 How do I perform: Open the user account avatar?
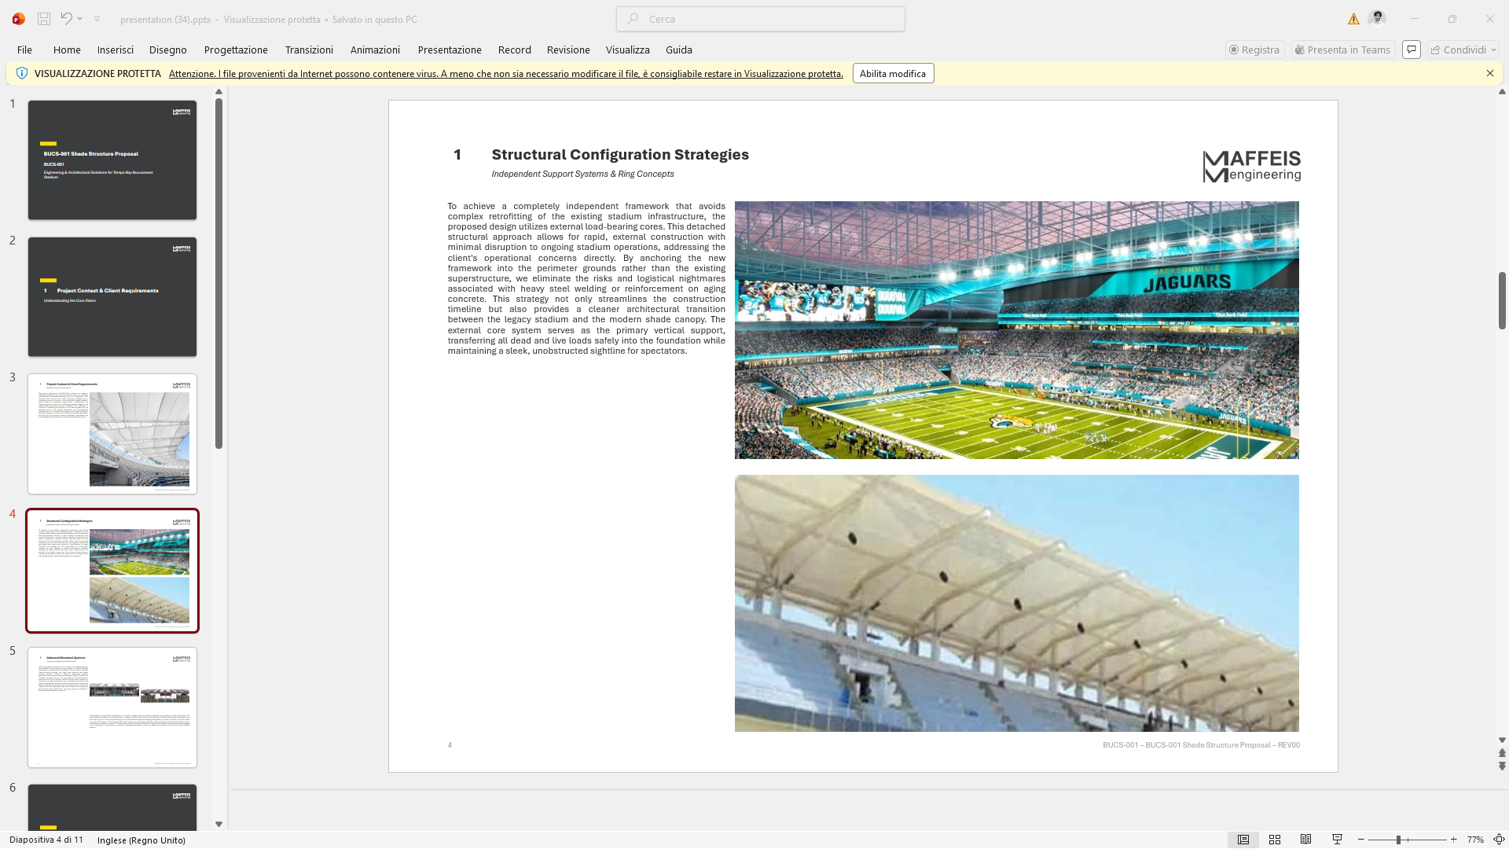point(1377,18)
